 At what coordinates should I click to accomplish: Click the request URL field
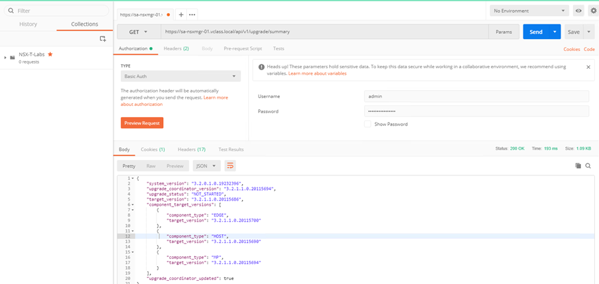click(325, 32)
